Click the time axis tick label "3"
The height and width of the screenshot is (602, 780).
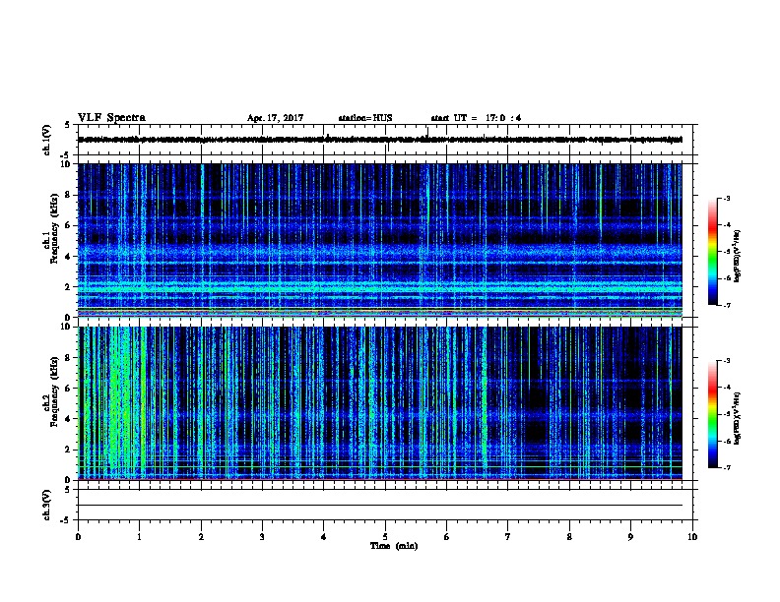click(x=262, y=537)
